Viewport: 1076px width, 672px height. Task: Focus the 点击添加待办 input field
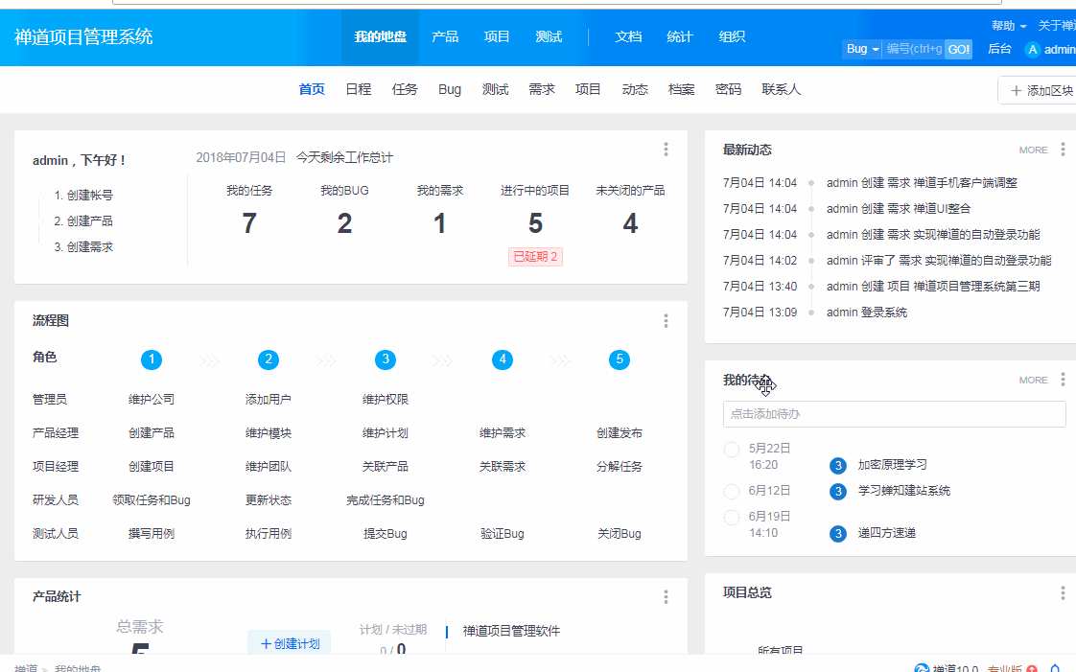point(894,414)
